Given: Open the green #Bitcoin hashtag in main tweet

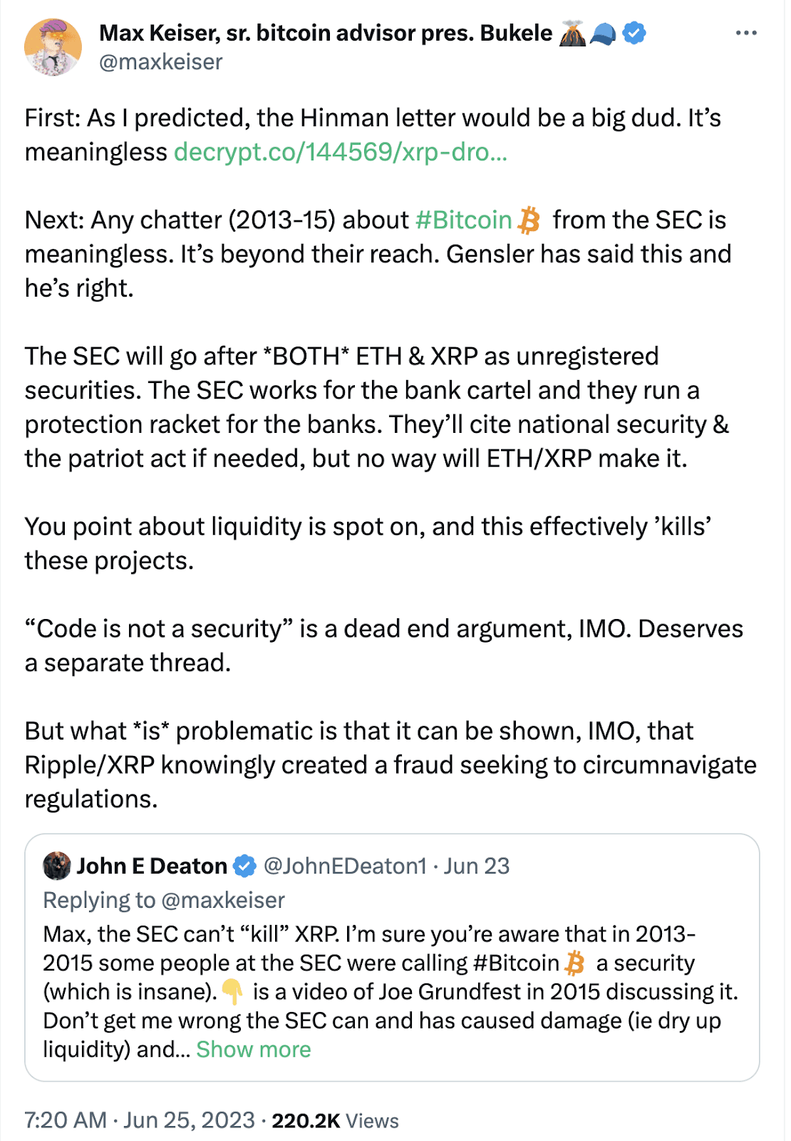Looking at the screenshot, I should pyautogui.click(x=463, y=220).
